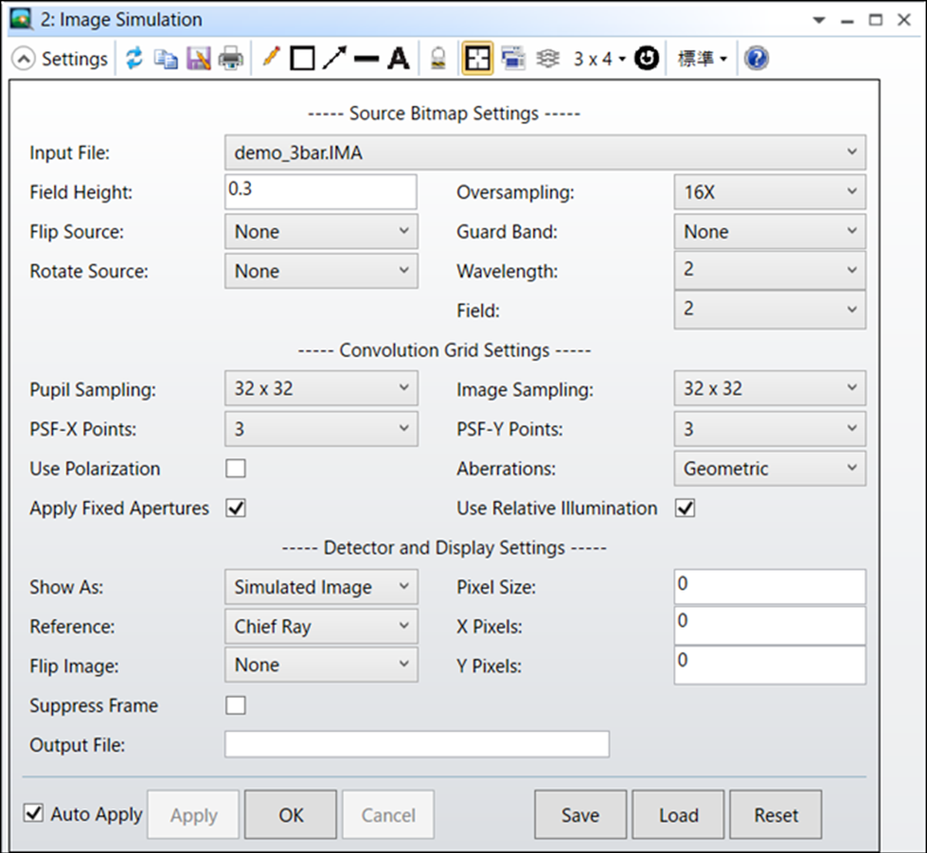Click the Reset button

pyautogui.click(x=776, y=815)
